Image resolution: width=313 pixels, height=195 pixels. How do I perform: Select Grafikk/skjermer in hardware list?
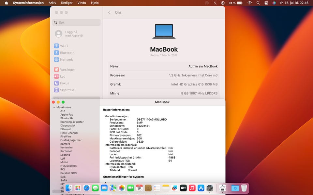(71, 140)
